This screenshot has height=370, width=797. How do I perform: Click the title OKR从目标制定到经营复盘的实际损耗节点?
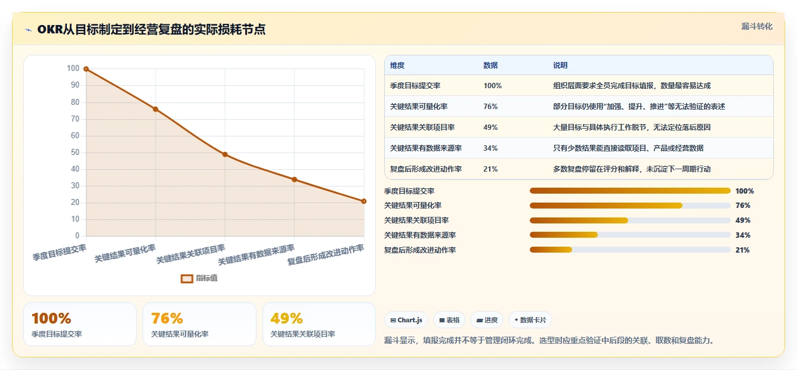click(151, 30)
